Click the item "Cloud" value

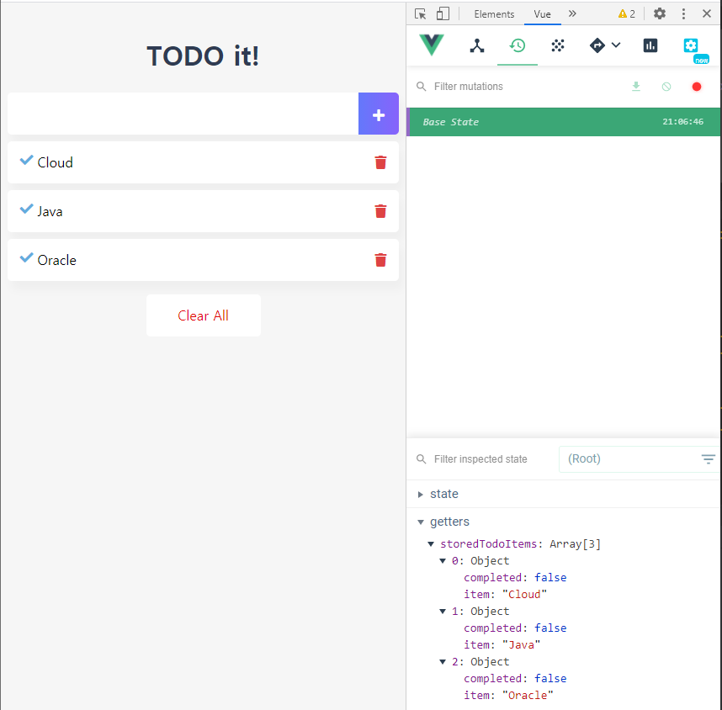[x=524, y=595]
